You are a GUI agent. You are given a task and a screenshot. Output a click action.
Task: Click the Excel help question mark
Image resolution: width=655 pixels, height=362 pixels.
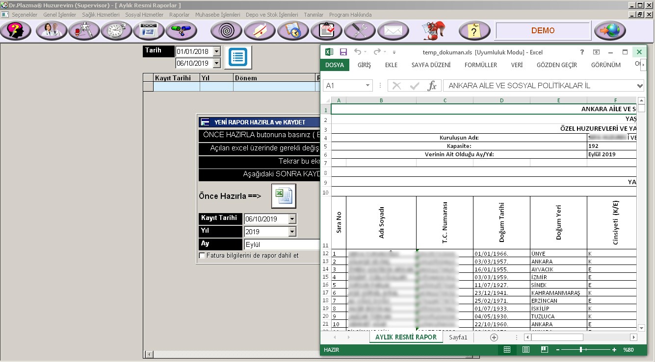click(x=582, y=52)
